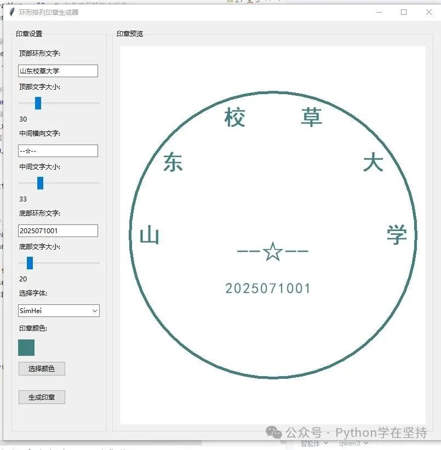Click the star symbol in seal preview
This screenshot has height=450, width=441.
272,251
